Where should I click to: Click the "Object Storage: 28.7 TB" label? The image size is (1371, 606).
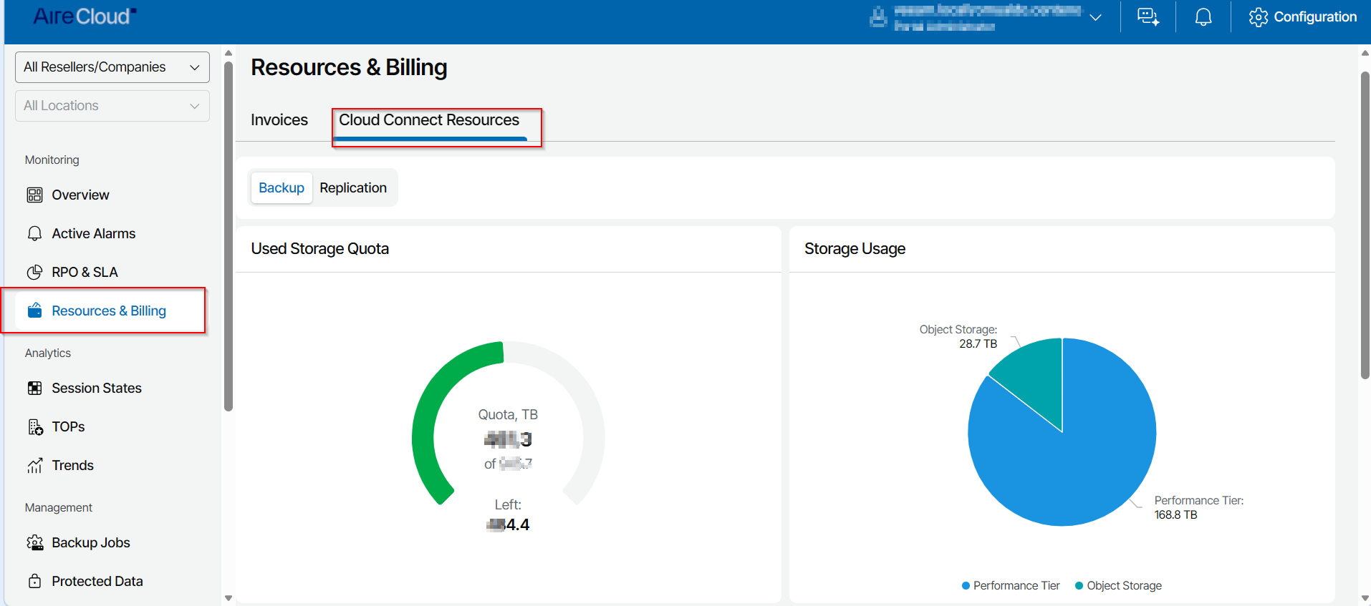coord(958,337)
